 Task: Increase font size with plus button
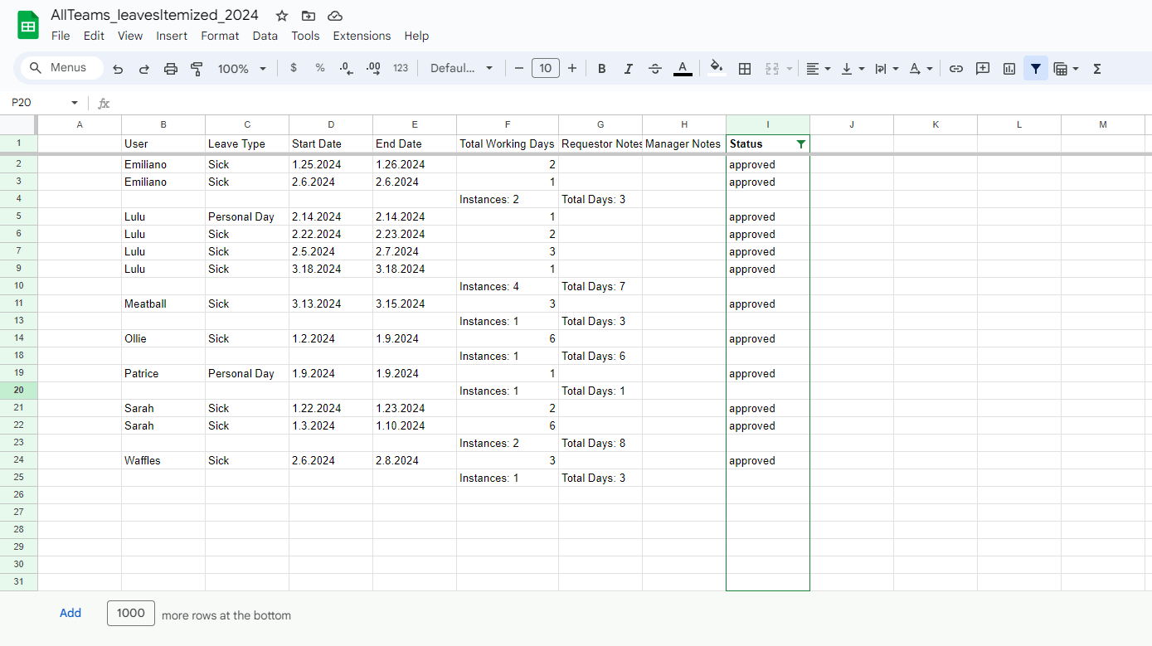pos(572,68)
